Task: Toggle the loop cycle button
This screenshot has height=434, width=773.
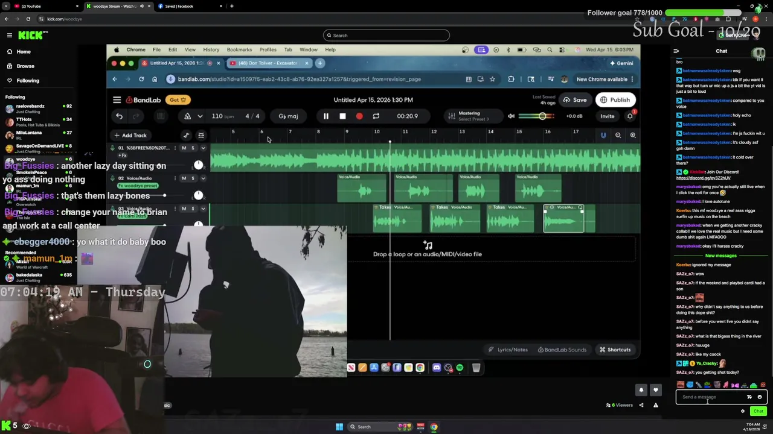Action: point(376,116)
